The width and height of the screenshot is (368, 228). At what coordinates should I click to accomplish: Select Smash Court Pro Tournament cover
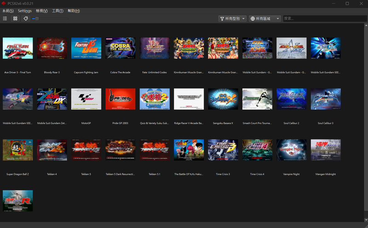pos(257,99)
